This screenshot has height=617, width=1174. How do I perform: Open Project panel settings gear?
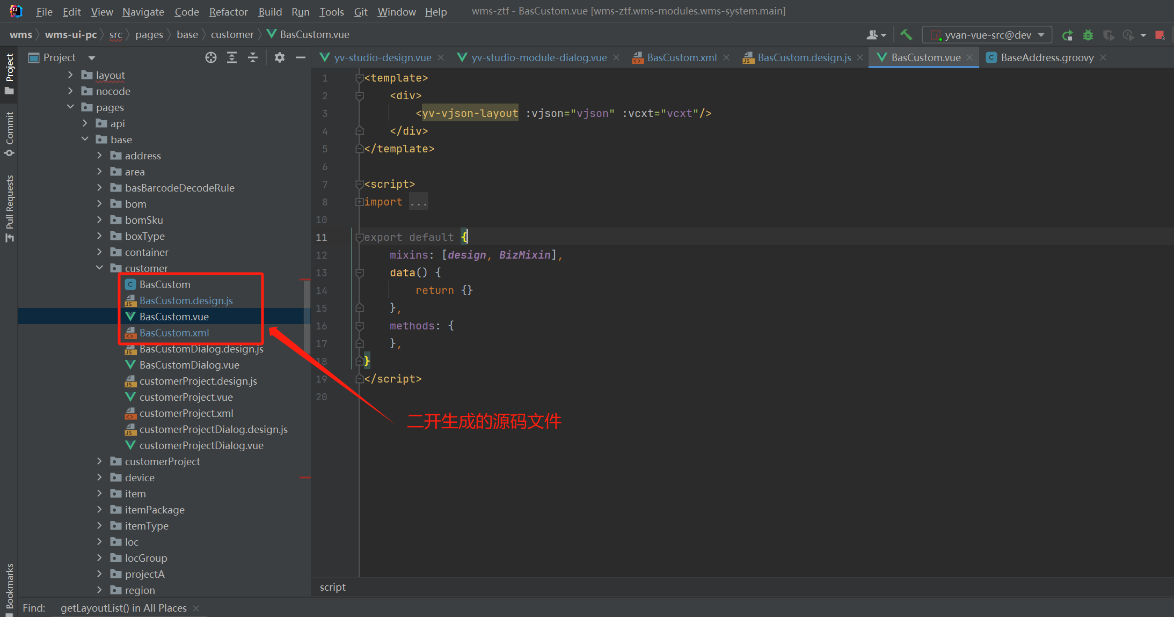click(x=279, y=57)
